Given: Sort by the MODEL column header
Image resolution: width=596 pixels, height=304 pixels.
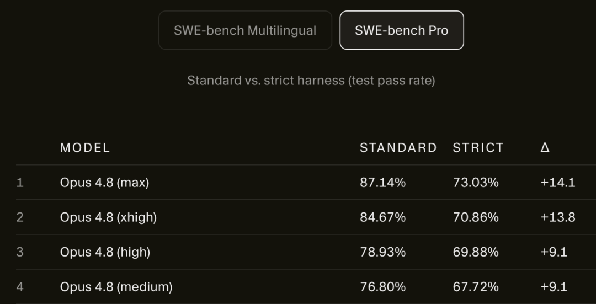Looking at the screenshot, I should pyautogui.click(x=85, y=148).
